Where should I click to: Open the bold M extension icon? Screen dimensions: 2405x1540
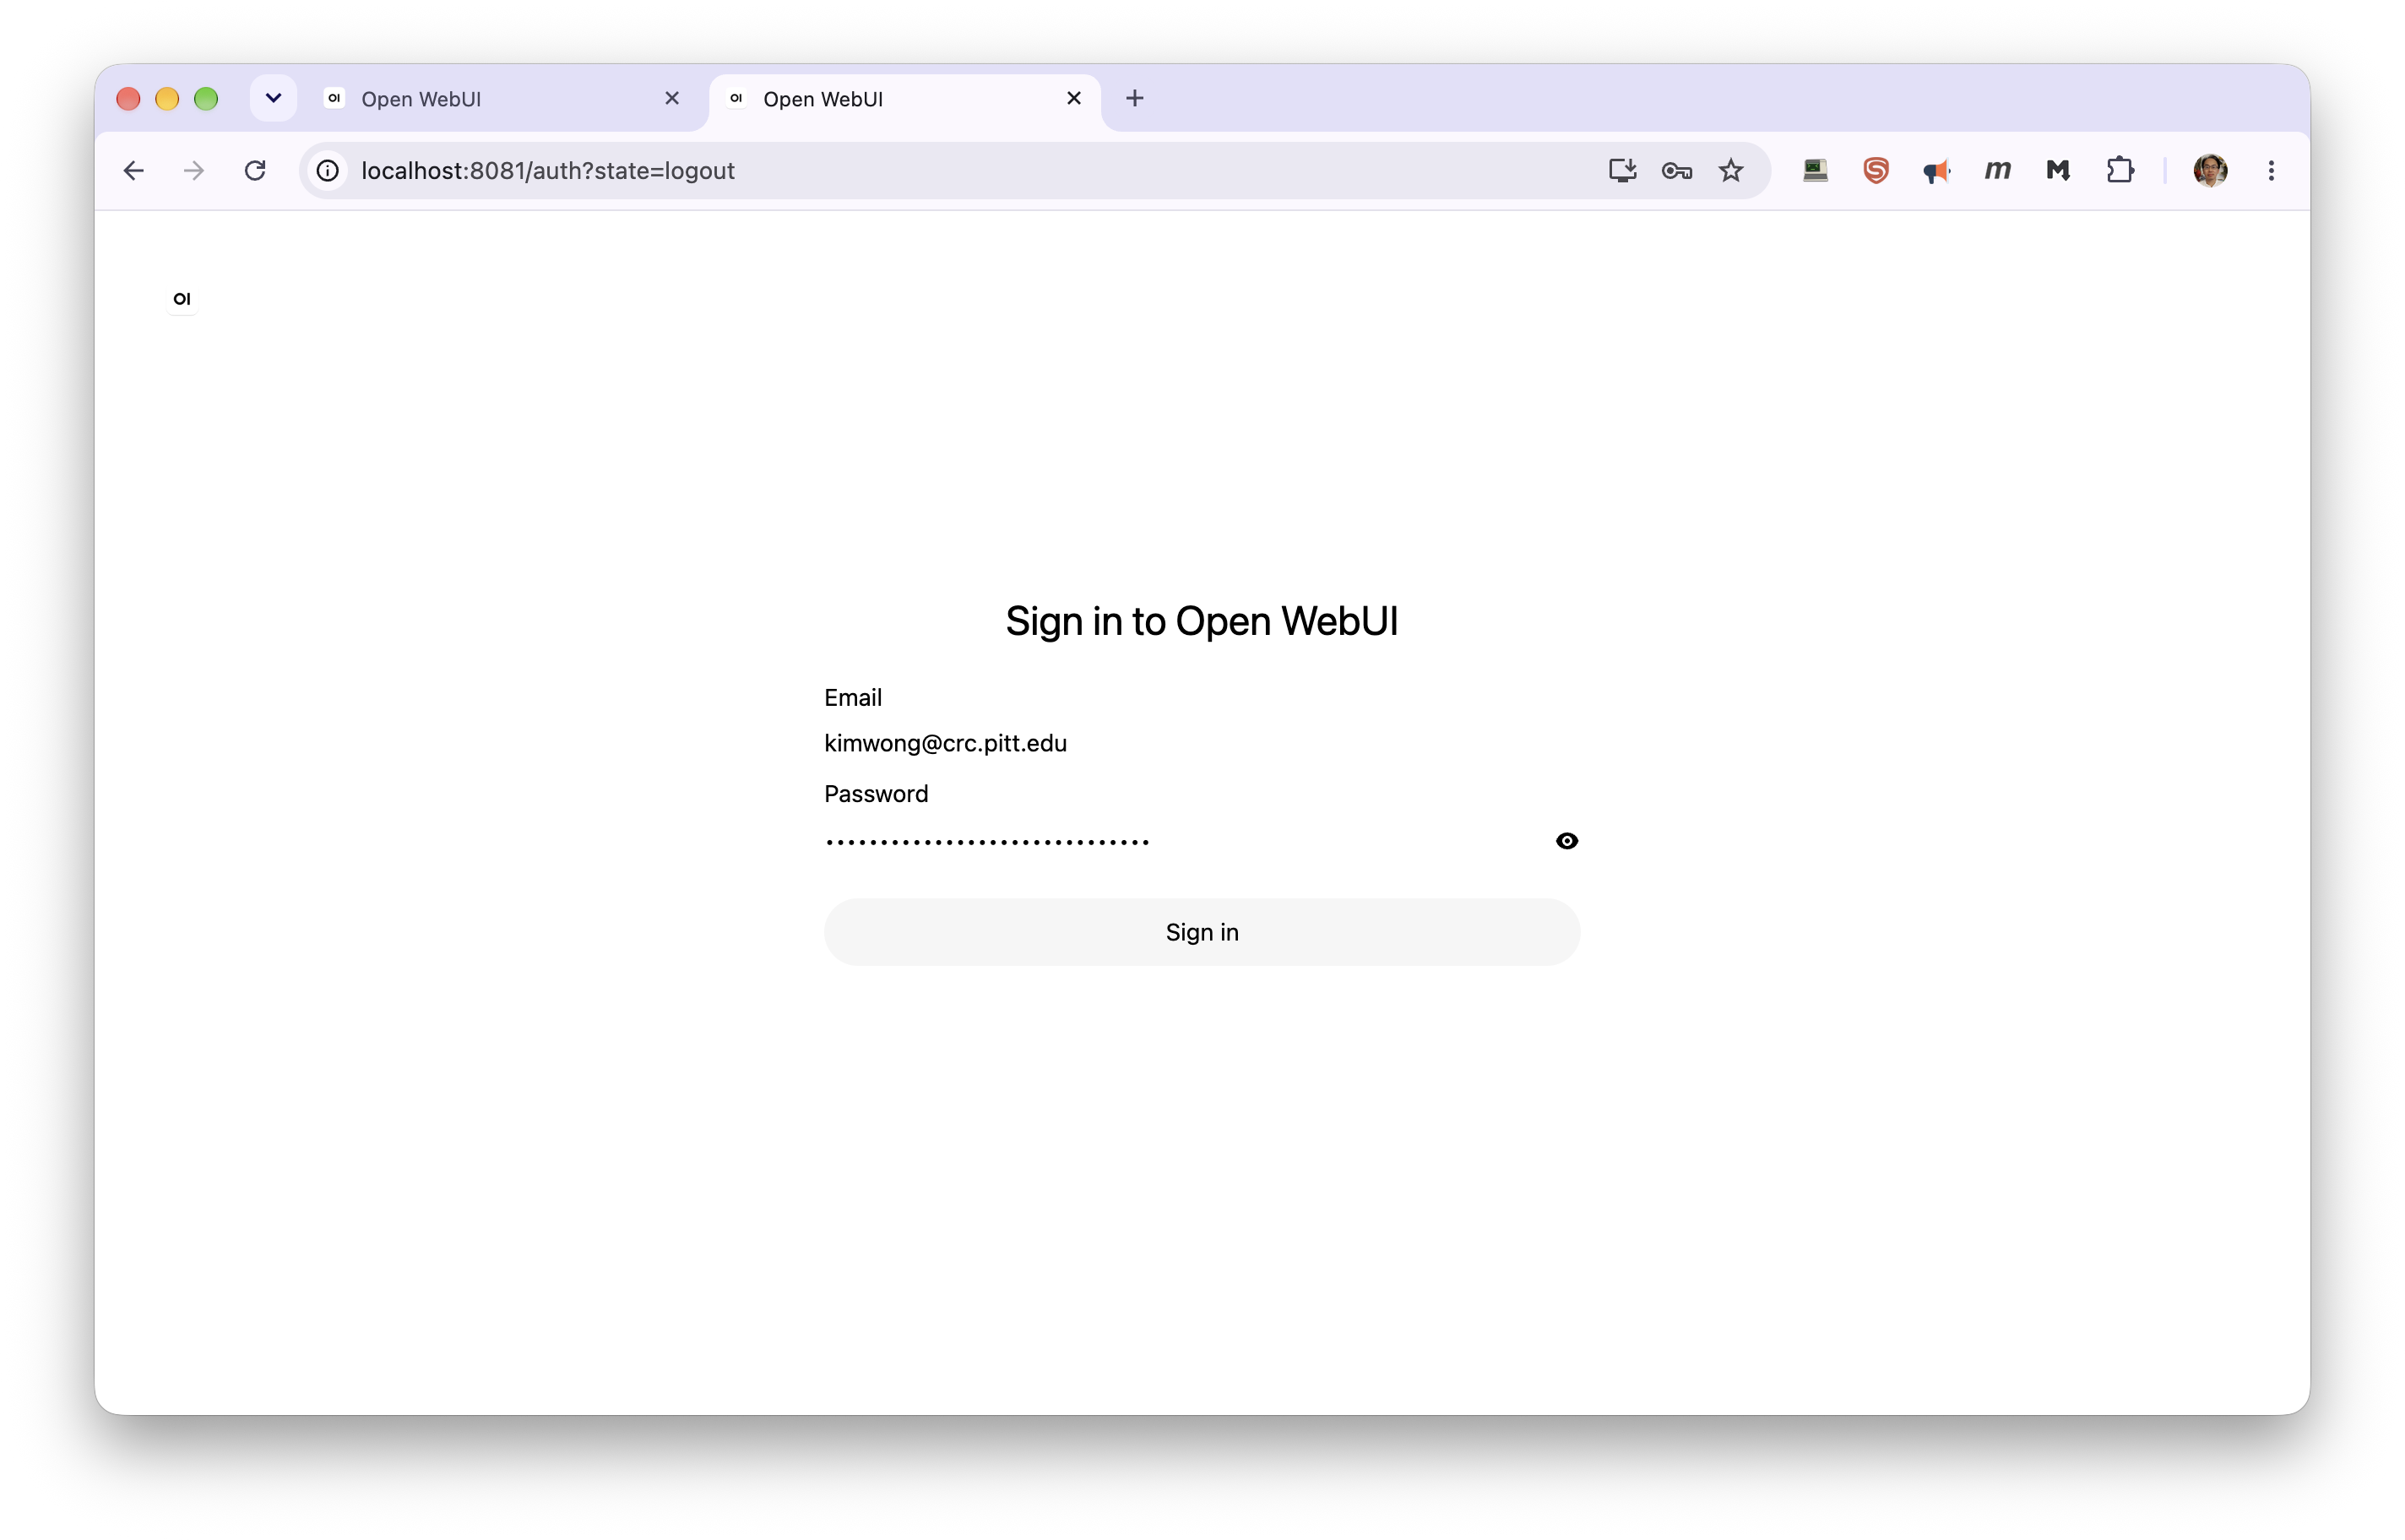click(x=2058, y=171)
